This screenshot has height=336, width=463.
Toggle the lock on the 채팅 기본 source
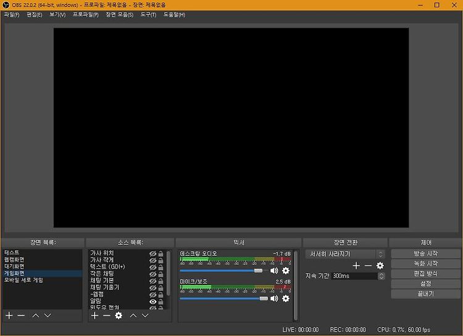pyautogui.click(x=161, y=281)
